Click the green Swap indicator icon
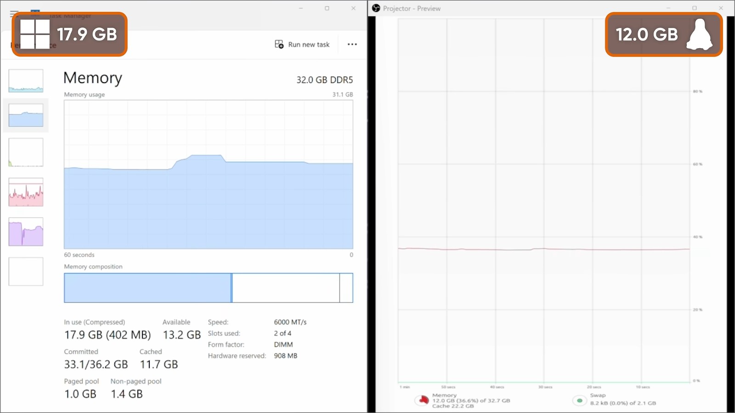 point(580,401)
